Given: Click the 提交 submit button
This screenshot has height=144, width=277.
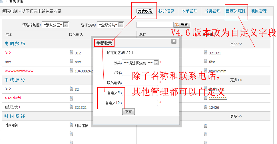Looking at the screenshot, I should (x=129, y=112).
